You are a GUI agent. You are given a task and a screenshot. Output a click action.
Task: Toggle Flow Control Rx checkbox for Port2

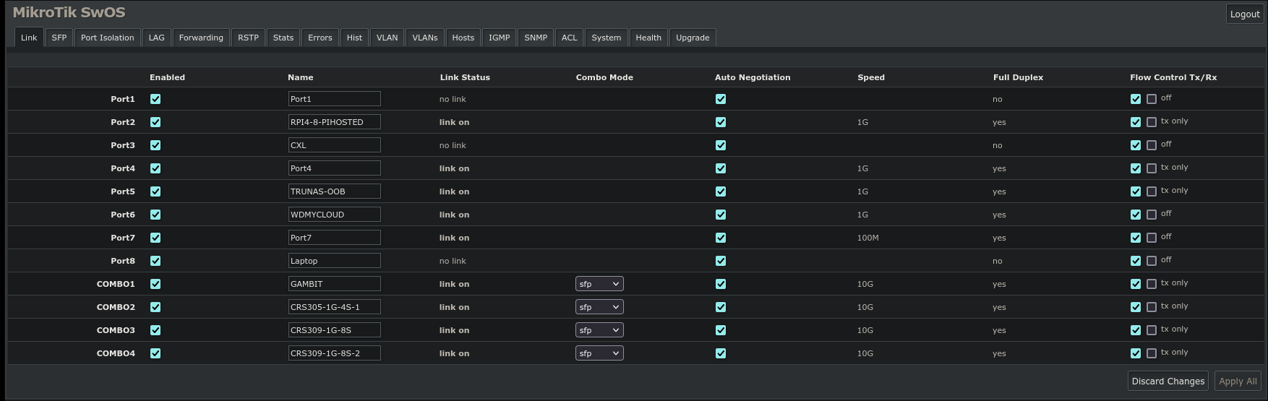coord(1152,122)
